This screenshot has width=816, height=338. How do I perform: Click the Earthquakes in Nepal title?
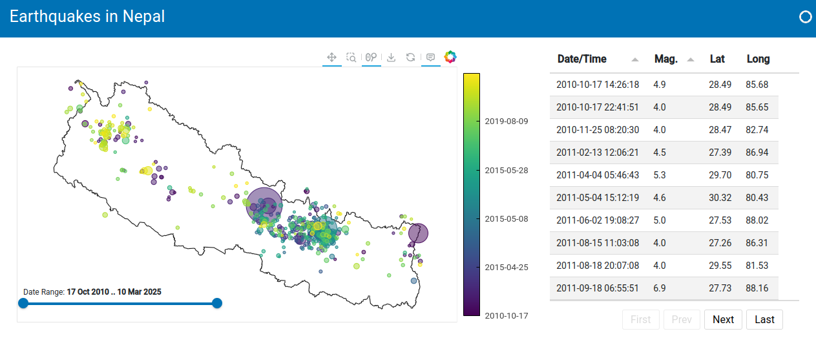87,17
